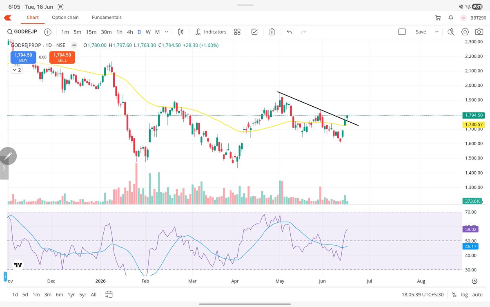Open the Indicators menu

coord(211,32)
